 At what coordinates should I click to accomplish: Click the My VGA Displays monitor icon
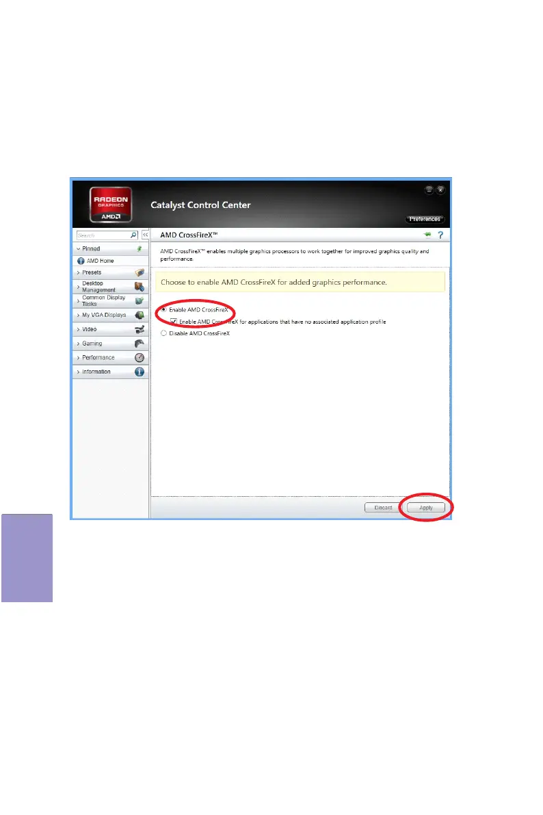(140, 315)
